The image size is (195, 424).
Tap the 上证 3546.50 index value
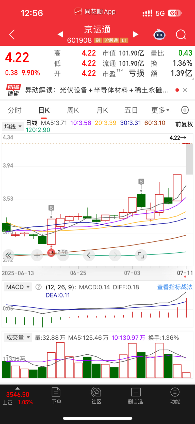click(18, 395)
